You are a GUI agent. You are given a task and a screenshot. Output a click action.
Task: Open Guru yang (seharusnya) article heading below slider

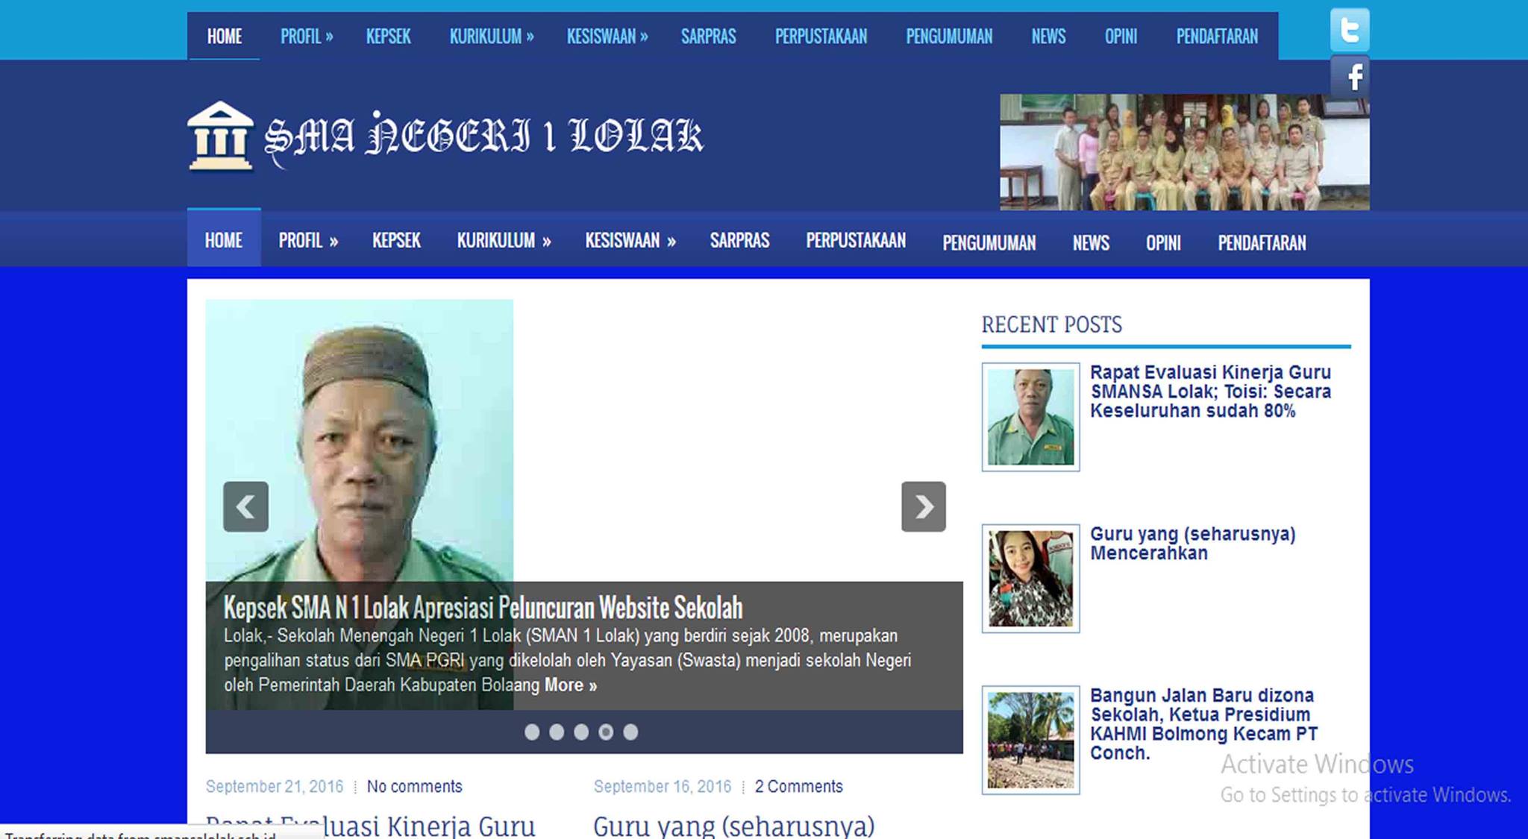coord(733,826)
